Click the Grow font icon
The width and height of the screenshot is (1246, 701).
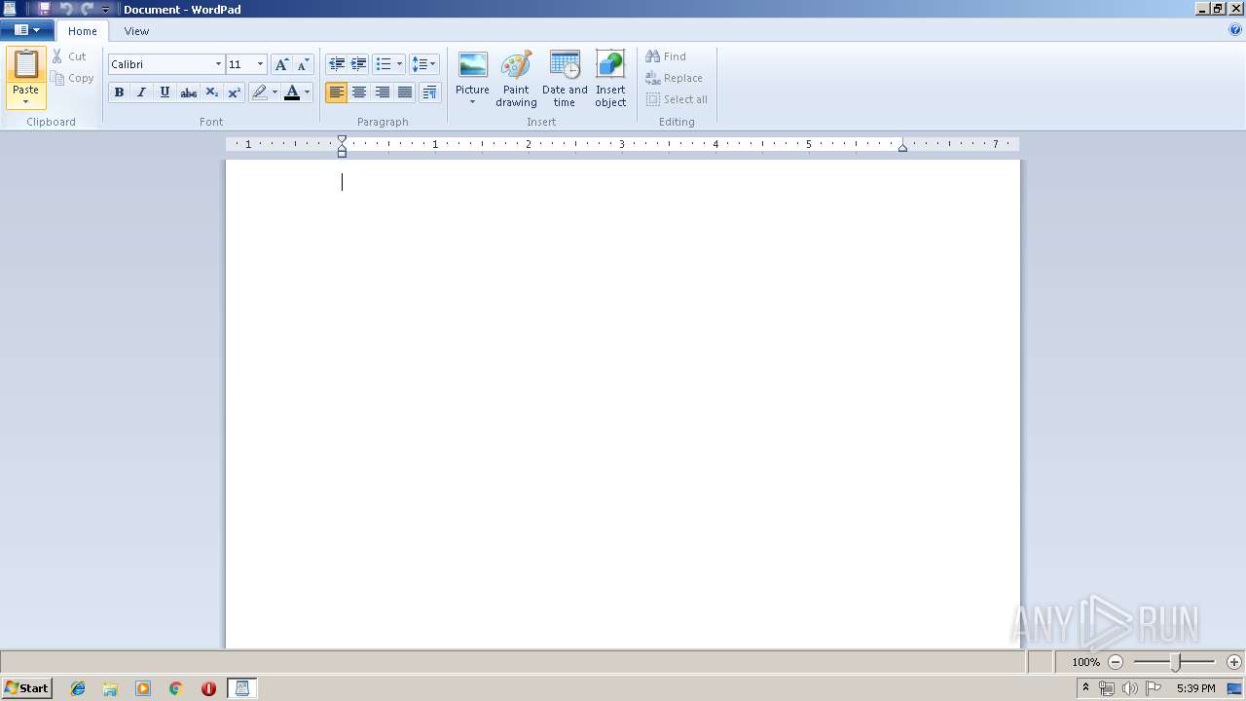[281, 64]
